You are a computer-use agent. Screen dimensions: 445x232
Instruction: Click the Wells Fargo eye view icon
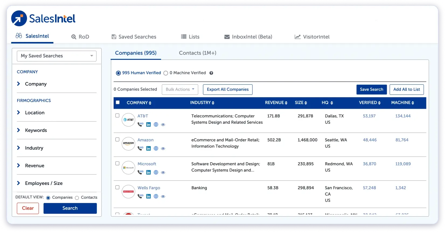pos(163,196)
